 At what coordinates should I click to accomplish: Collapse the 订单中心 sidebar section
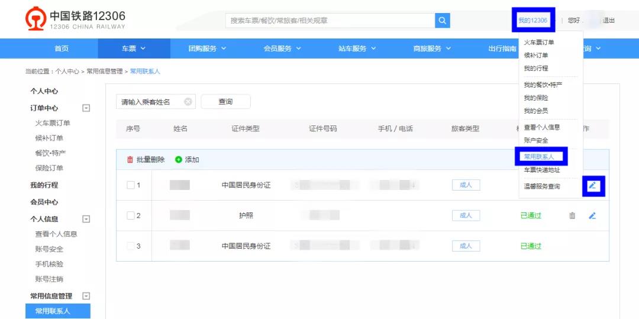pyautogui.click(x=86, y=108)
